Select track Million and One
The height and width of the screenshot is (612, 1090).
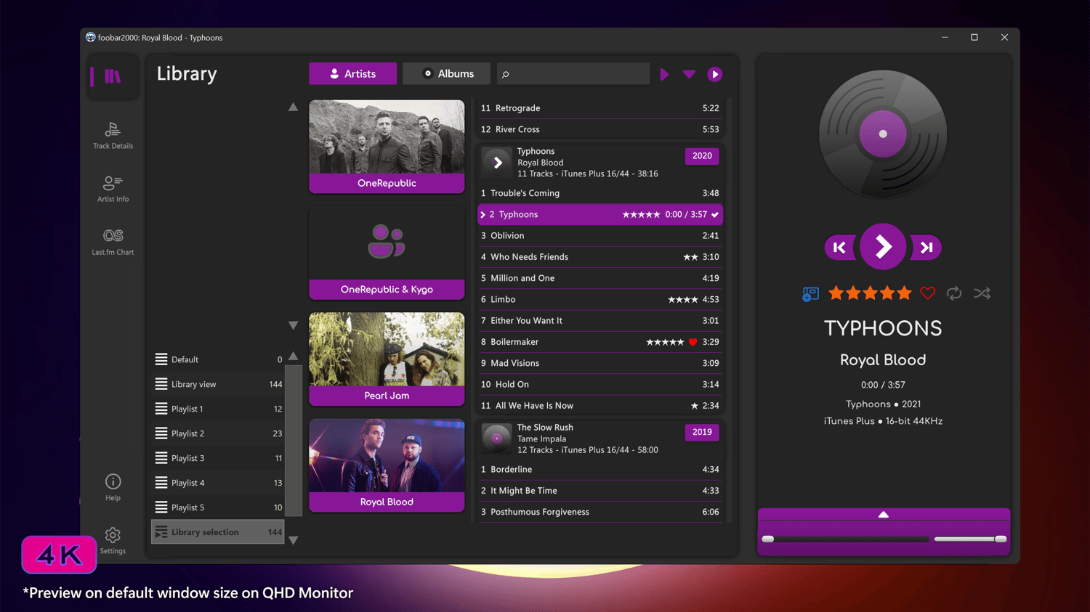(x=600, y=278)
